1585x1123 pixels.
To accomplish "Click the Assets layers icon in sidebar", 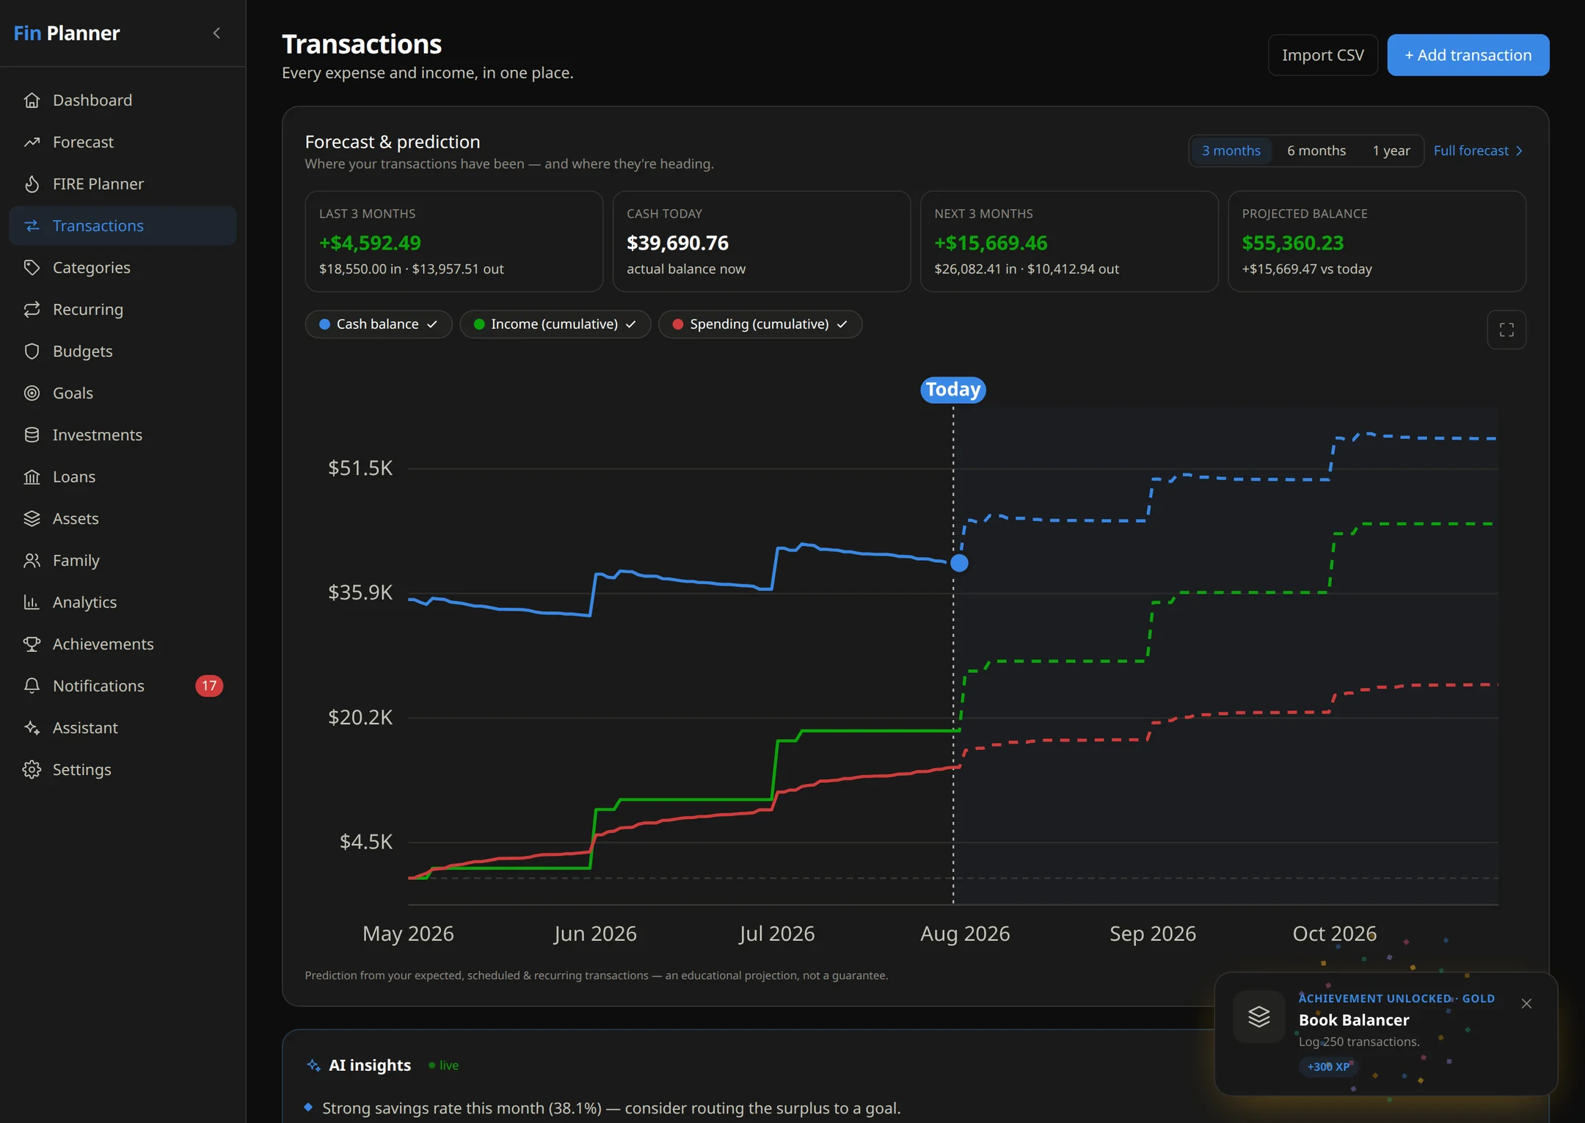I will tap(32, 519).
